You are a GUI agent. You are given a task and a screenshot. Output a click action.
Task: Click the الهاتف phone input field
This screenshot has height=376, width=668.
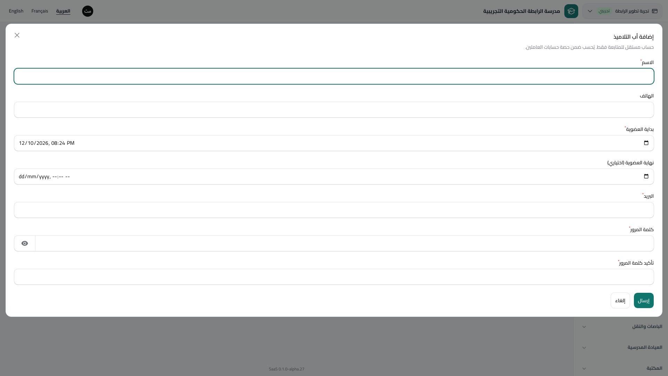click(x=334, y=110)
